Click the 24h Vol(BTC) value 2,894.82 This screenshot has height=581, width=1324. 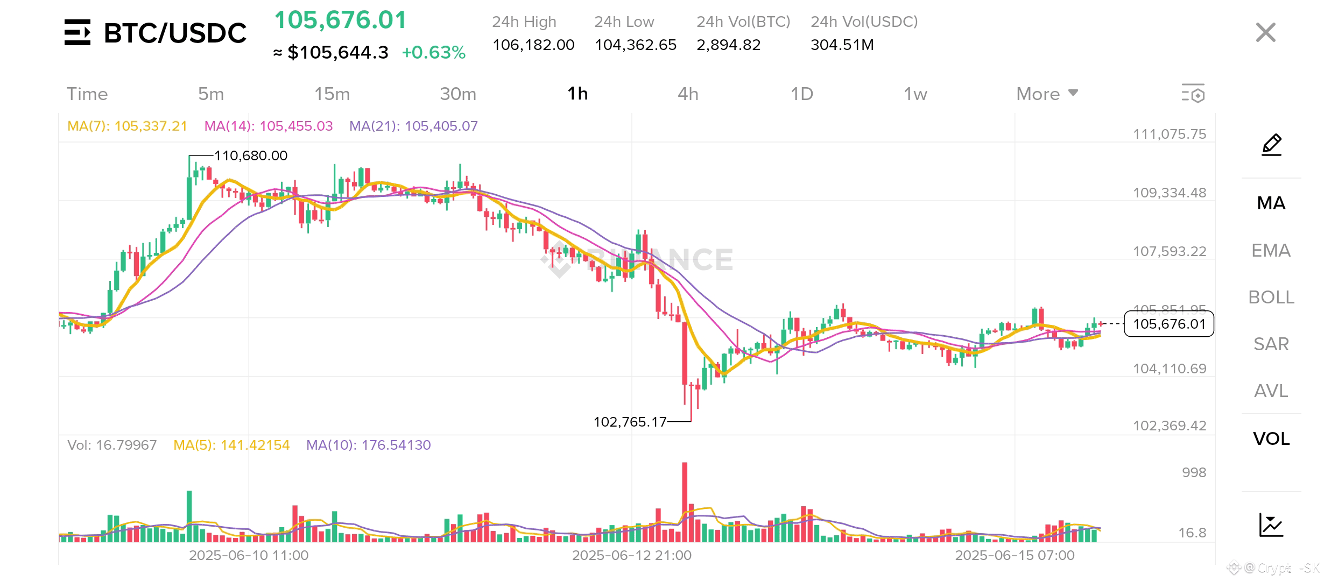click(x=729, y=45)
